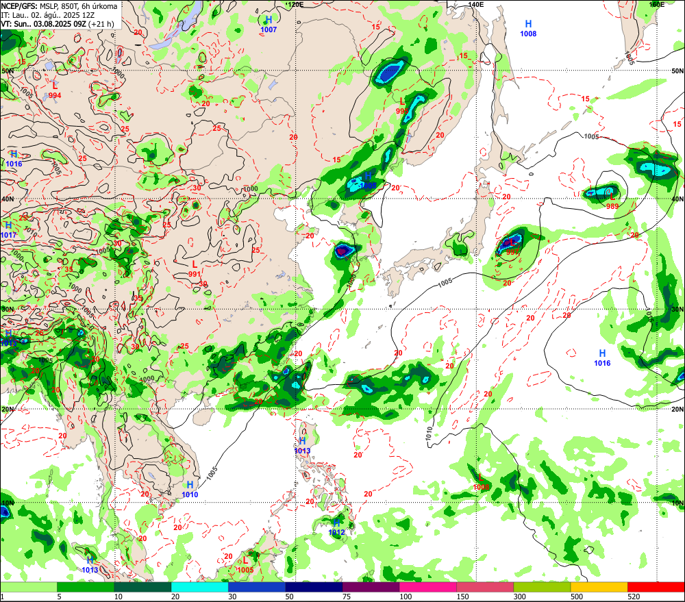The width and height of the screenshot is (685, 602).
Task: Click the 'H 1008' high pressure label
Action: [x=528, y=28]
